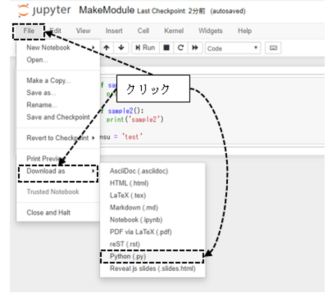Image resolution: width=332 pixels, height=297 pixels.
Task: Open the command palette keyboard icon
Action: click(273, 48)
